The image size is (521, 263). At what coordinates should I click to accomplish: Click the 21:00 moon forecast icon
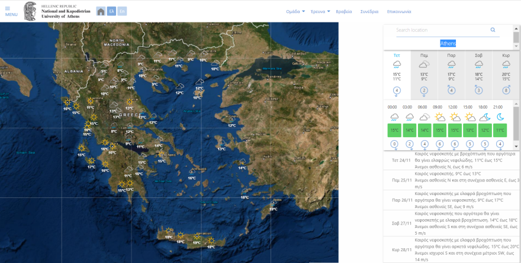(500, 117)
